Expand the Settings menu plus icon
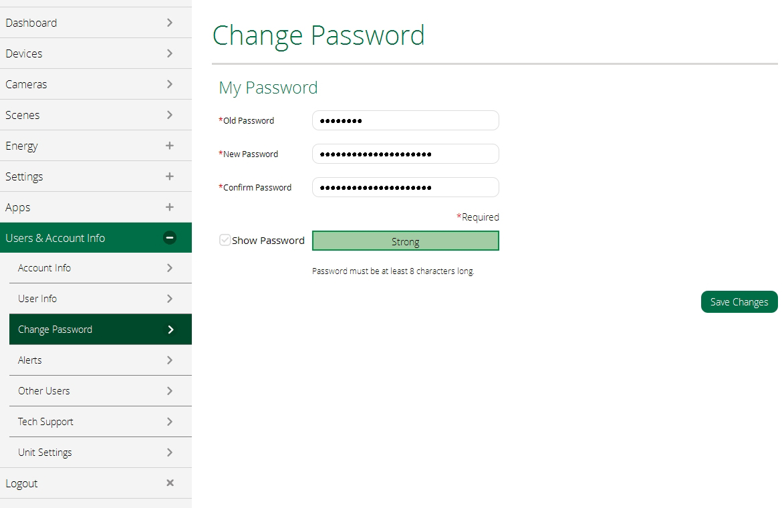This screenshot has width=782, height=508. 170,176
